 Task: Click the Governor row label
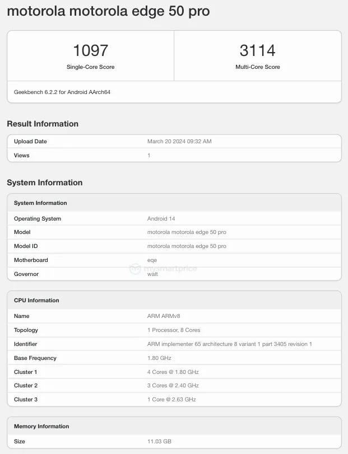pyautogui.click(x=26, y=274)
